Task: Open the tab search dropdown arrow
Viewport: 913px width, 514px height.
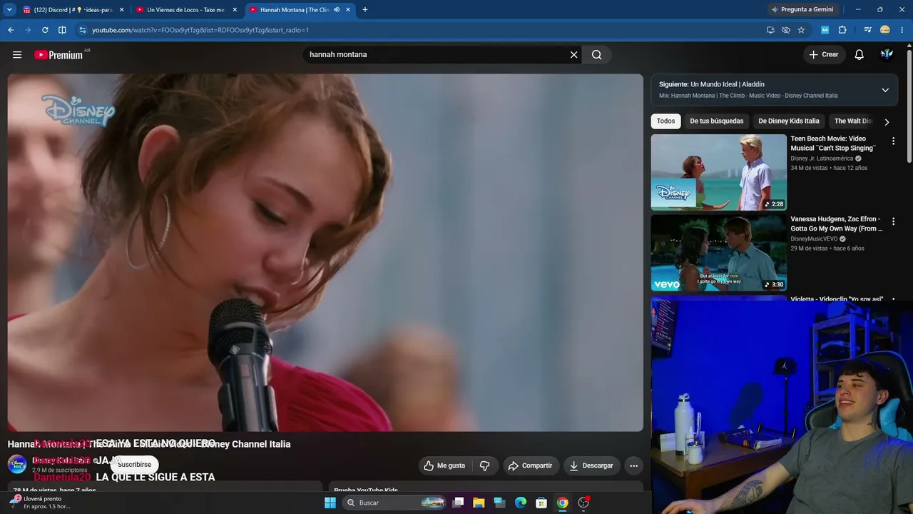Action: click(x=9, y=10)
